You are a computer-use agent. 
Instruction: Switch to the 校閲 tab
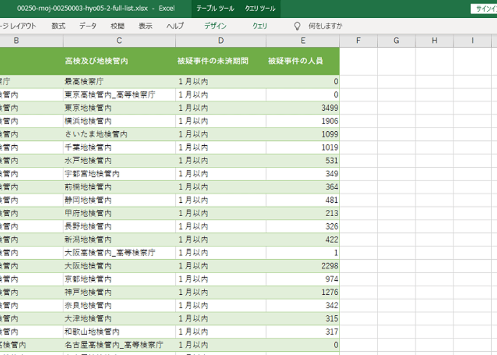117,26
